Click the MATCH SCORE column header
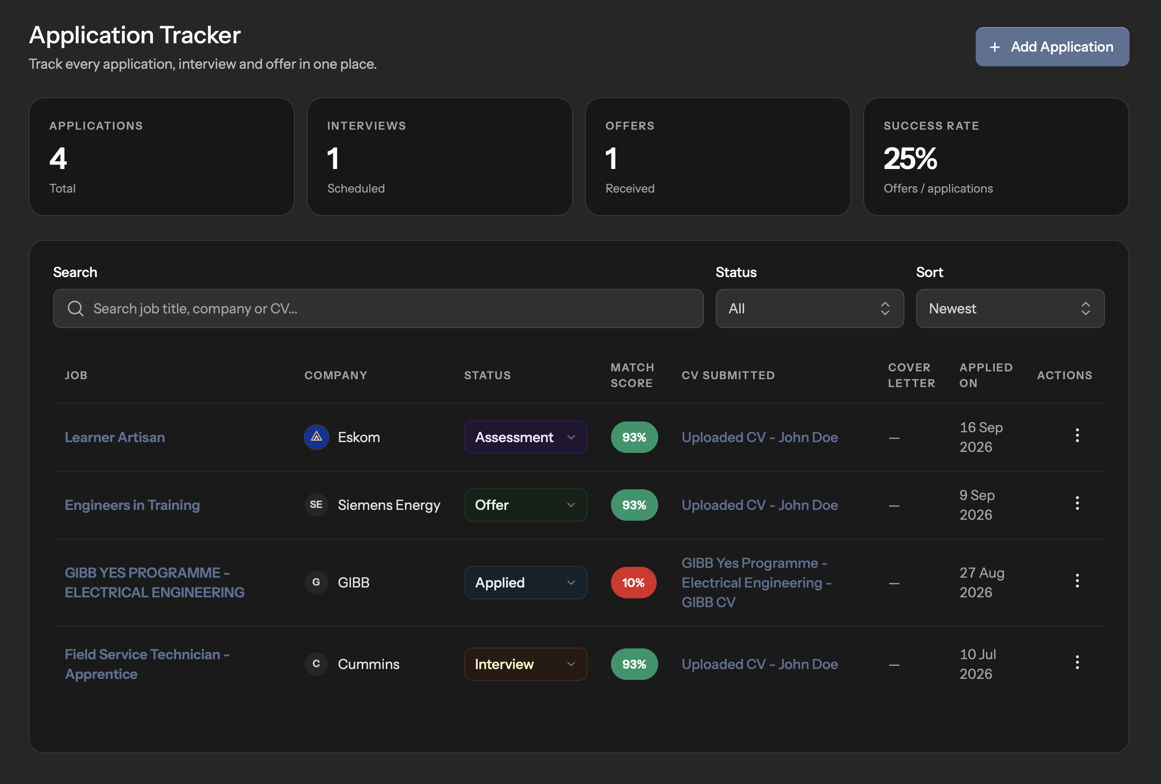Image resolution: width=1161 pixels, height=784 pixels. pyautogui.click(x=632, y=375)
